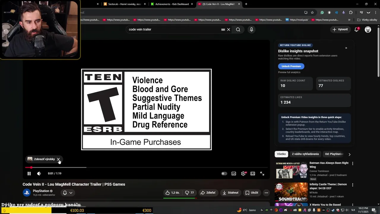Select the Všetko filter chip
The image size is (380, 214).
click(x=281, y=154)
